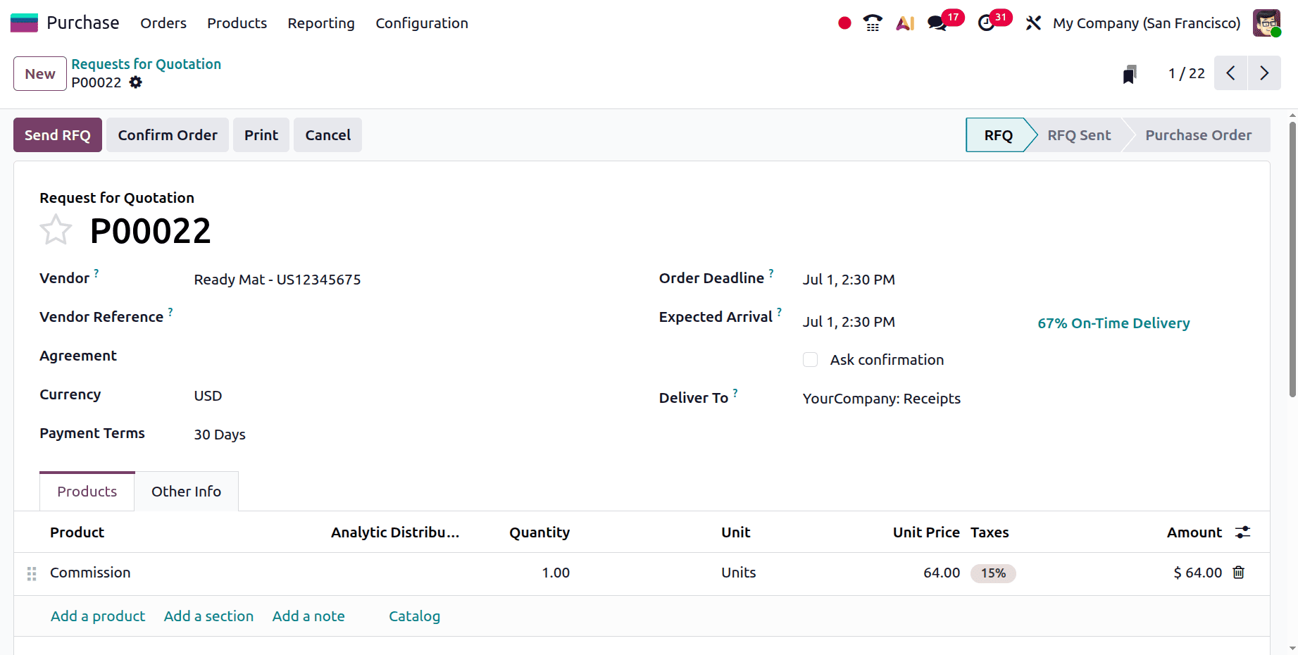Click the Cancel button
Image resolution: width=1298 pixels, height=655 pixels.
click(x=328, y=135)
